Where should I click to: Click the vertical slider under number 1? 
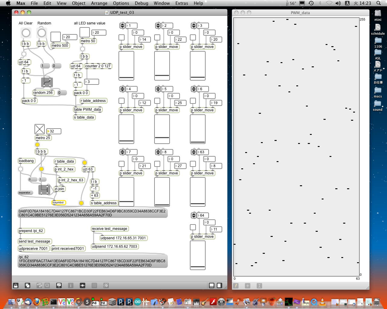[x=126, y=66]
